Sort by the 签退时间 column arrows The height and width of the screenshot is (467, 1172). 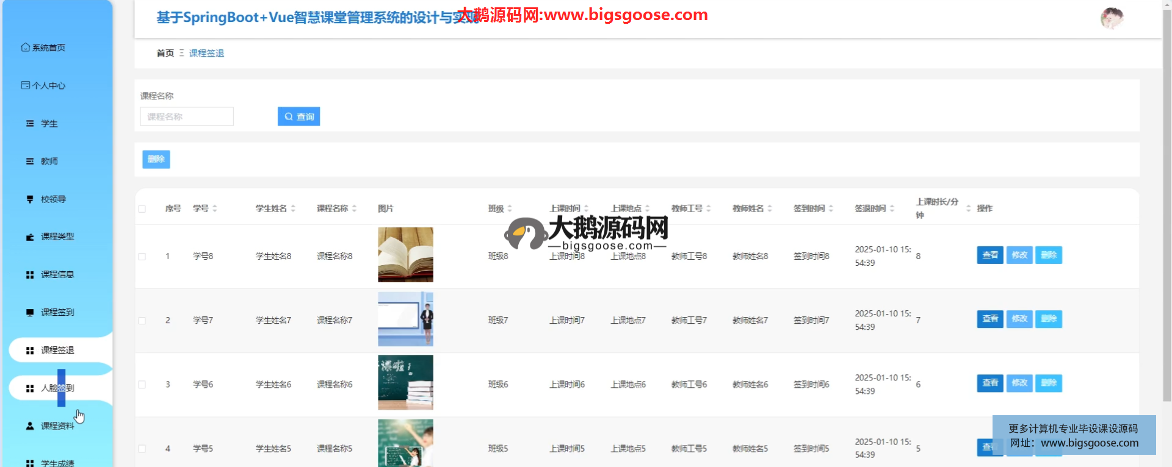tap(892, 209)
